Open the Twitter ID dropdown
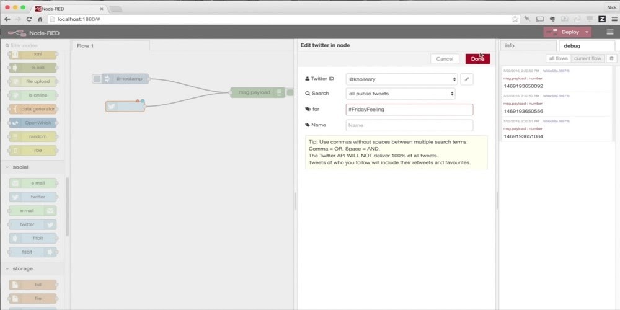The image size is (620, 310). [401, 79]
